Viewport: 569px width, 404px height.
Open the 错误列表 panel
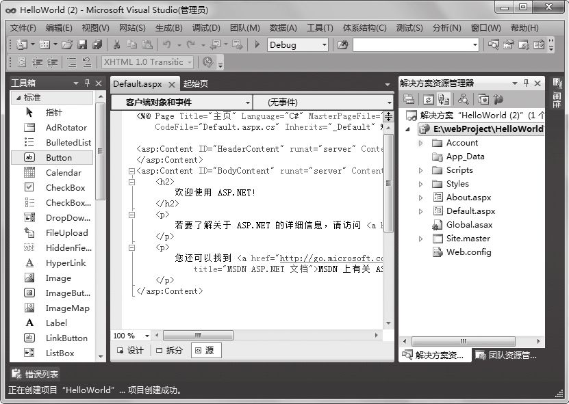click(x=35, y=374)
